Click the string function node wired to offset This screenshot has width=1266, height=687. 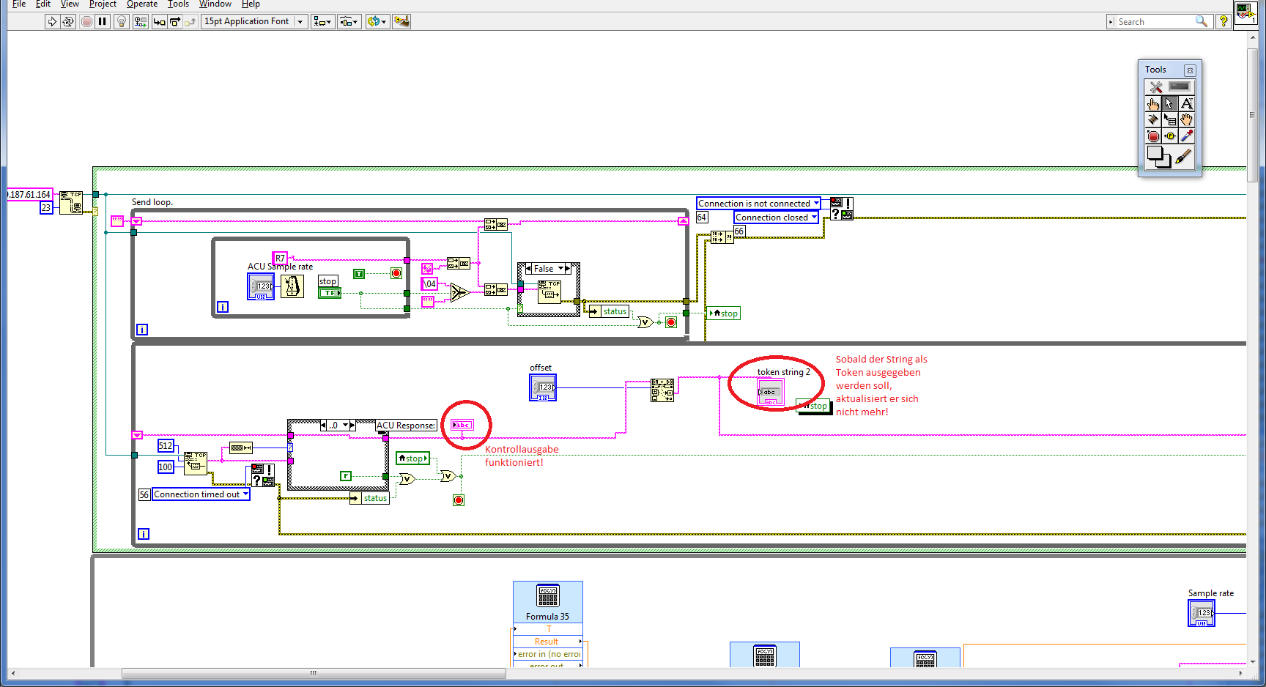coord(662,390)
